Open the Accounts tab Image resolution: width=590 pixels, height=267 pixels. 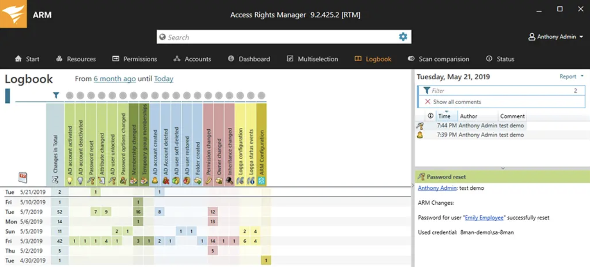[192, 59]
